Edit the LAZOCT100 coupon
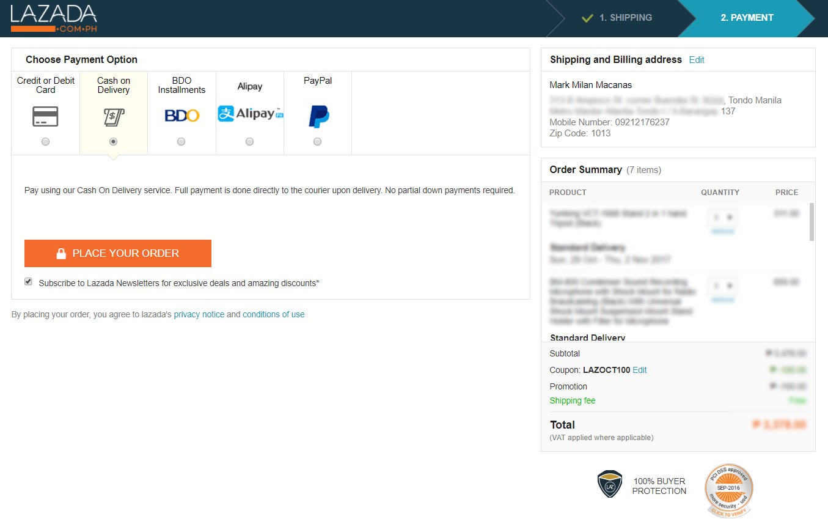 640,370
